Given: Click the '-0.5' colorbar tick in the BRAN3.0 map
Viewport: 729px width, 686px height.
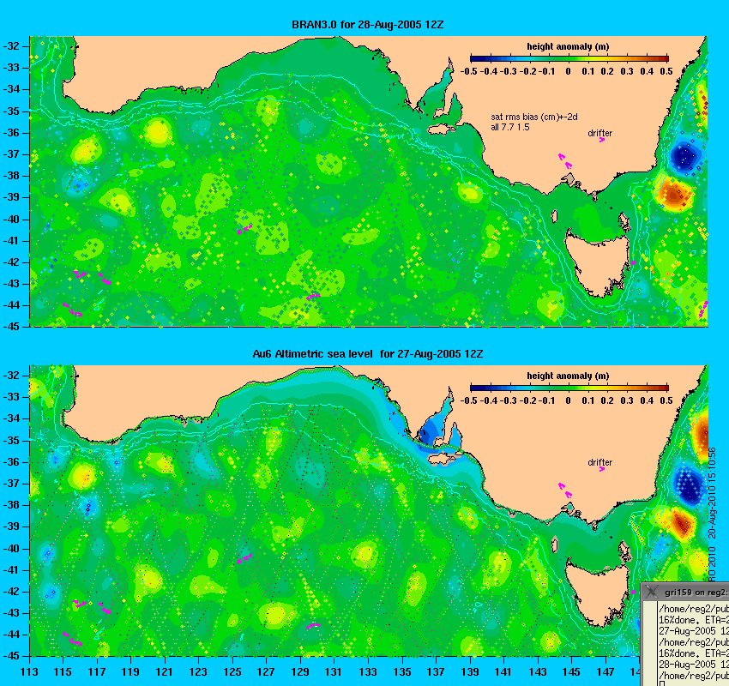Looking at the screenshot, I should pyautogui.click(x=468, y=71).
